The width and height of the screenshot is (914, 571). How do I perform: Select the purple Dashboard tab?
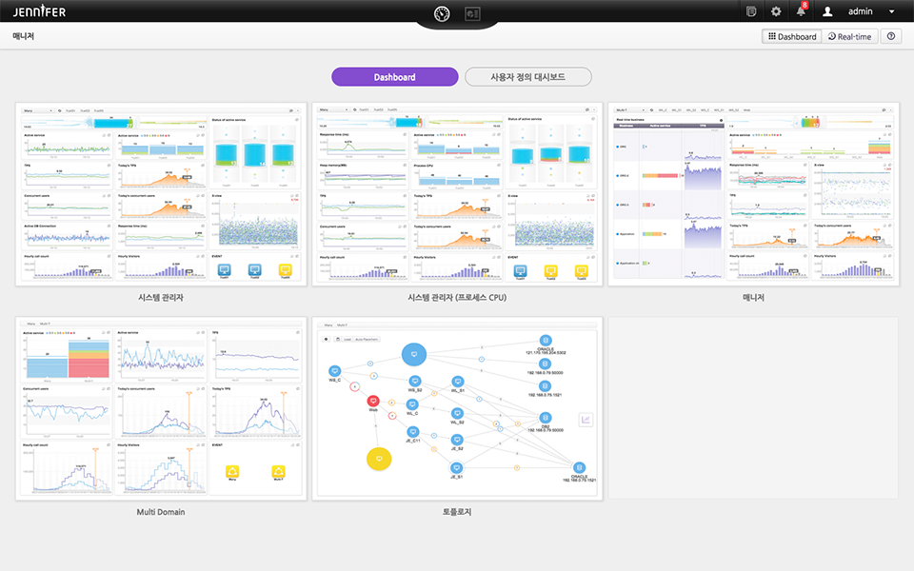(394, 77)
